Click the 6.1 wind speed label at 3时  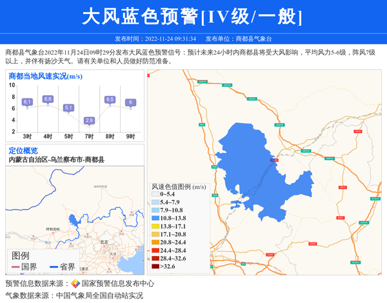coord(27,102)
